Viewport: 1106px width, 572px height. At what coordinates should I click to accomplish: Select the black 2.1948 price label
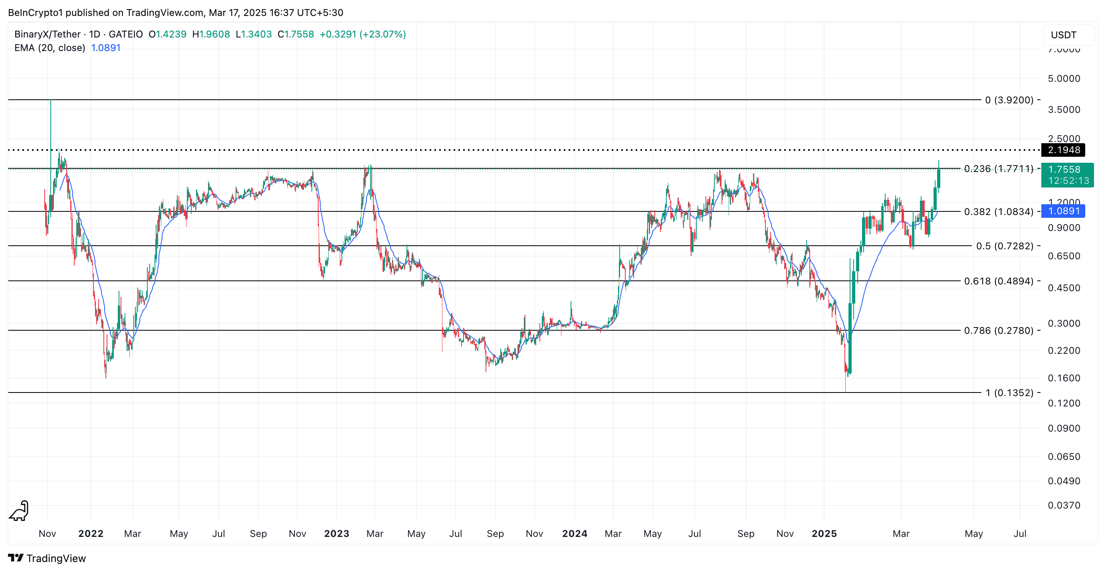point(1063,150)
